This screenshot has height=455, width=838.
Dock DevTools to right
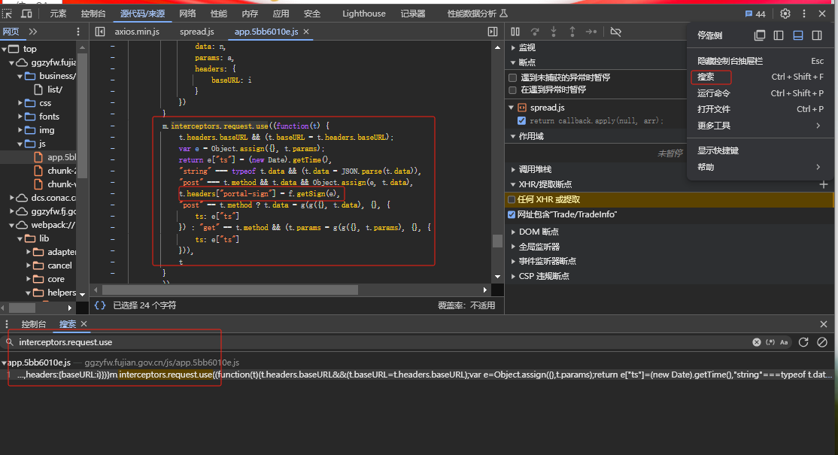[817, 35]
